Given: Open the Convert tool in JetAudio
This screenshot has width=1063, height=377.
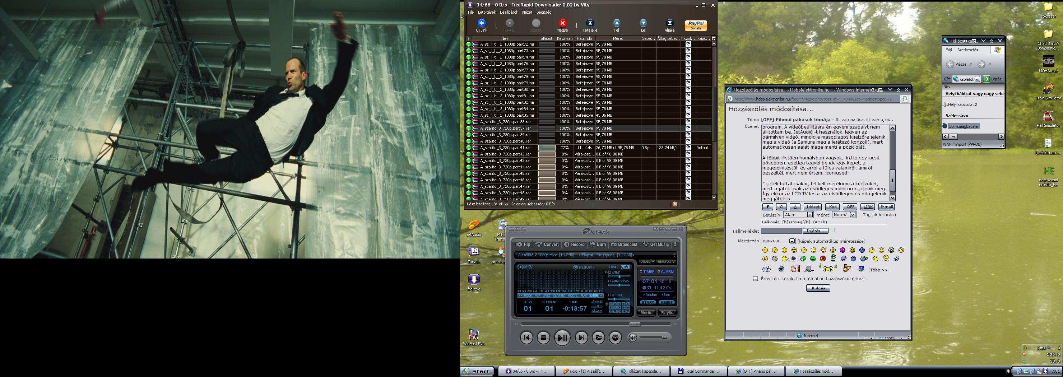Looking at the screenshot, I should click(547, 244).
